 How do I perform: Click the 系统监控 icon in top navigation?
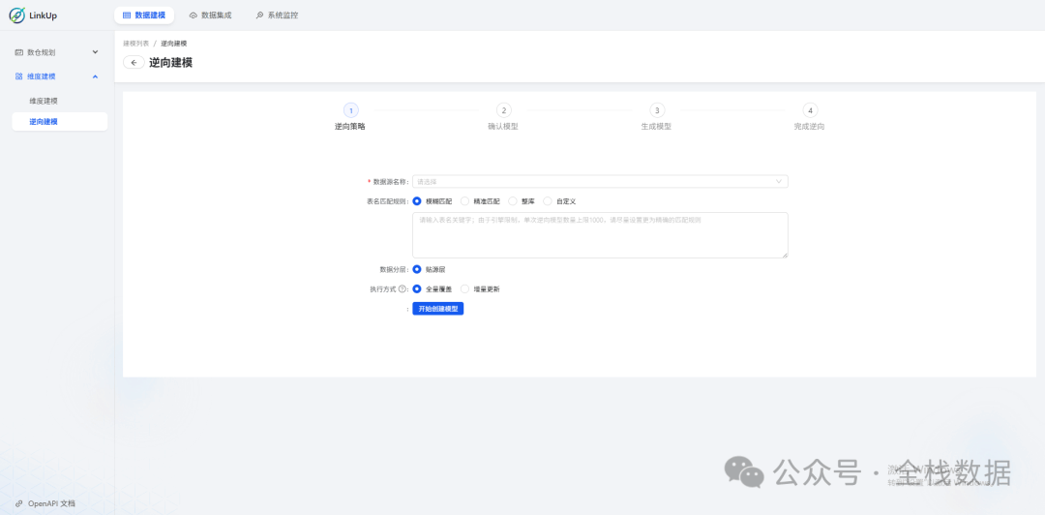click(259, 15)
